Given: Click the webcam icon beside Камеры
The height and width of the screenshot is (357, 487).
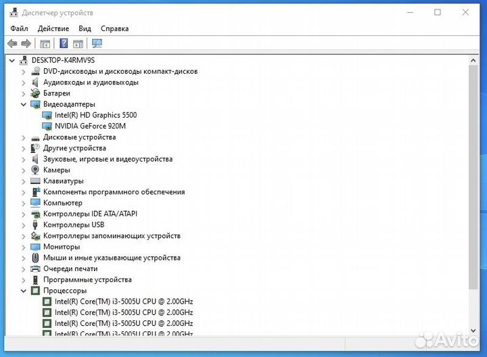Looking at the screenshot, I should click(x=35, y=170).
